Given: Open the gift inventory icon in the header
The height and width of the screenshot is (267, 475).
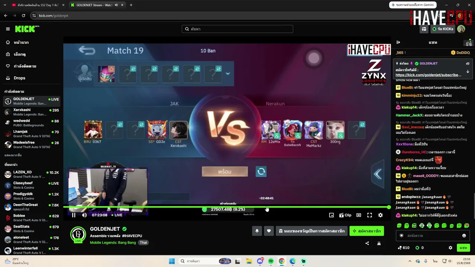Looking at the screenshot, I should point(424,29).
